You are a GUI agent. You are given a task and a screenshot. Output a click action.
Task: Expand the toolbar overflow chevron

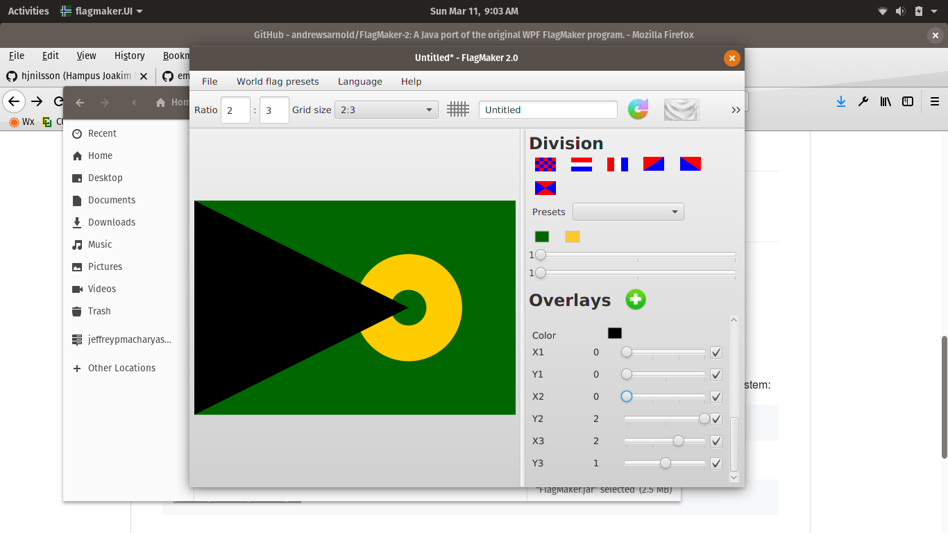coord(736,109)
